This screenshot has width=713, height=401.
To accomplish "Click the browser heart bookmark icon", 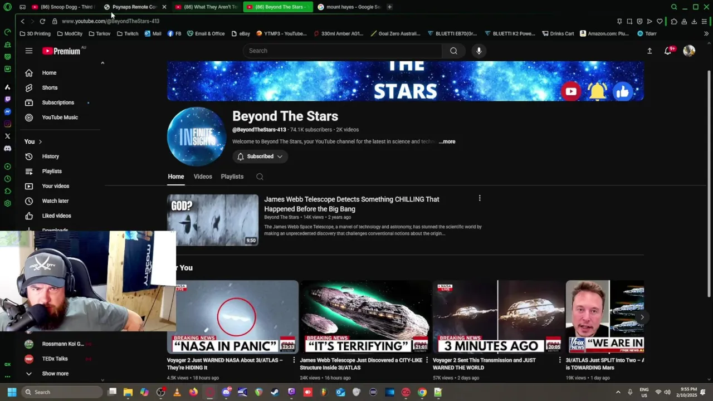I will (660, 21).
